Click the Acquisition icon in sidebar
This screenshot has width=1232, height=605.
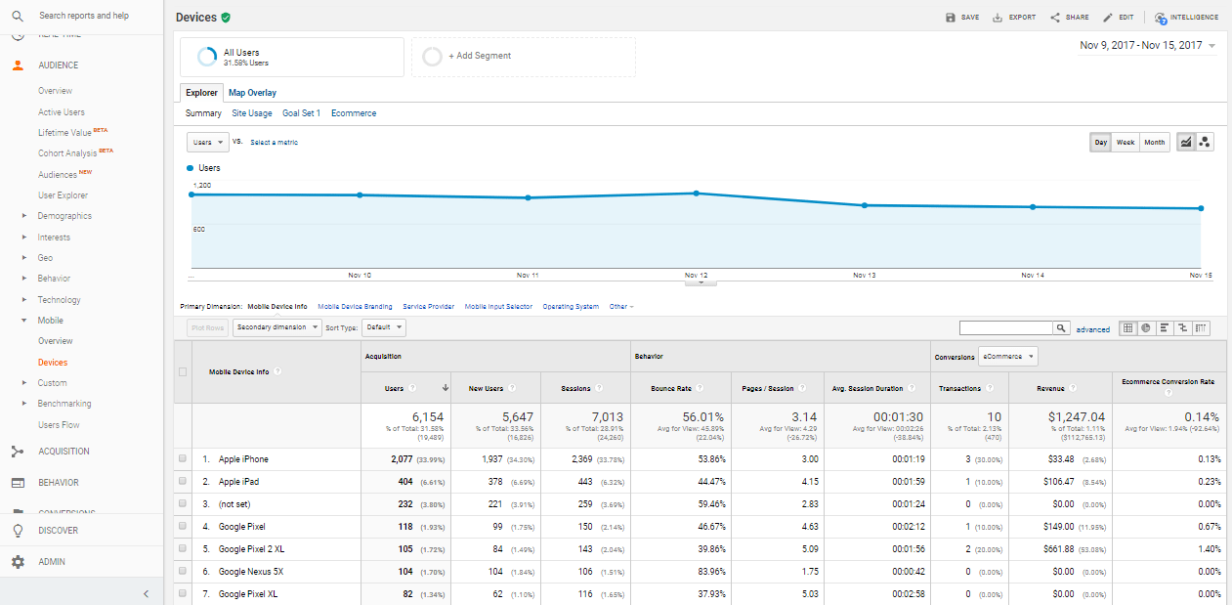tap(18, 452)
